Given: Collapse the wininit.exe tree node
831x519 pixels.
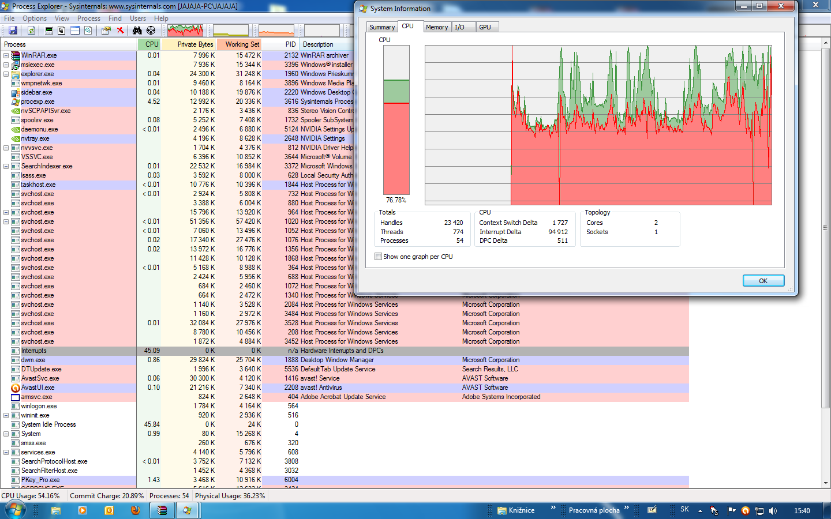Looking at the screenshot, I should (x=6, y=415).
